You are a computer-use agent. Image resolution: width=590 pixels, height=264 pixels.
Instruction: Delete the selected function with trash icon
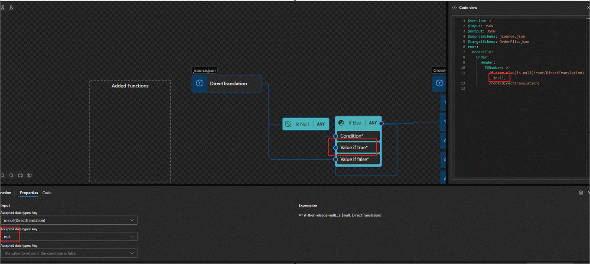pos(581,193)
